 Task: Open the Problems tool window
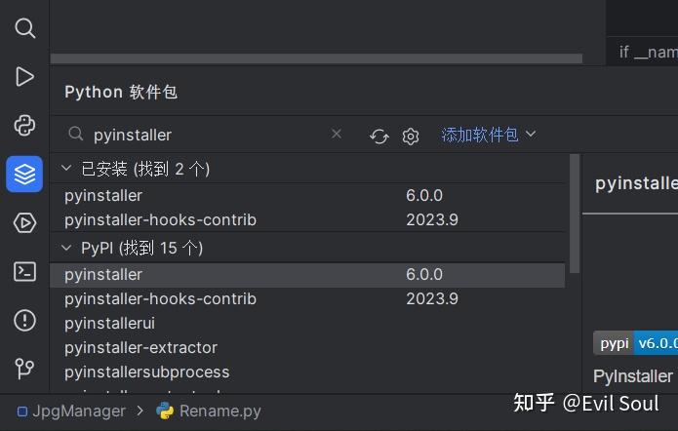coord(24,320)
